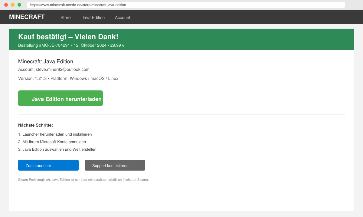Click the green maximize window button
The image size is (363, 217).
19,5
